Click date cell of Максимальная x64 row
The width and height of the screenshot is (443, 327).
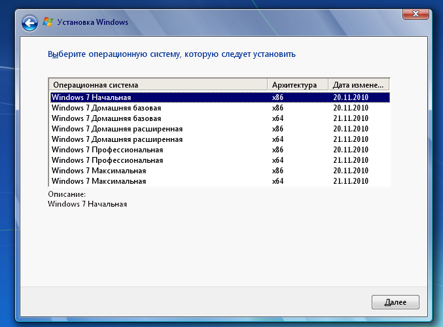tap(351, 181)
